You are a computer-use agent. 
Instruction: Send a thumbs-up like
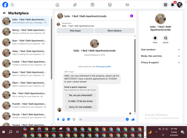pyautogui.click(x=133, y=119)
